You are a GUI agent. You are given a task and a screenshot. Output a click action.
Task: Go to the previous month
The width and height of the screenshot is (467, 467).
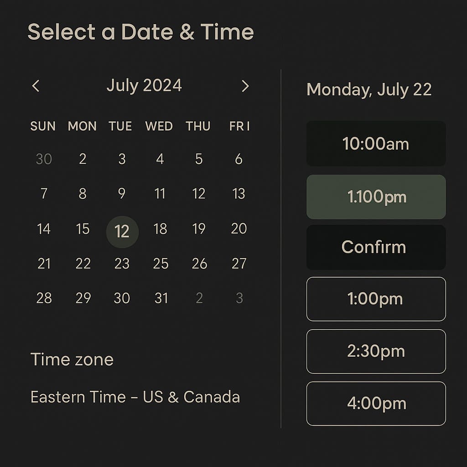[36, 86]
